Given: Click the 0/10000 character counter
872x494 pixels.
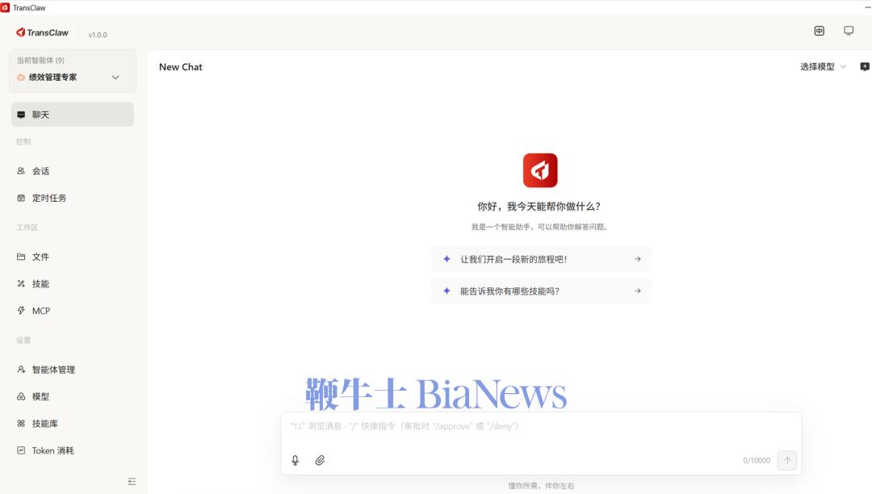Looking at the screenshot, I should click(757, 460).
